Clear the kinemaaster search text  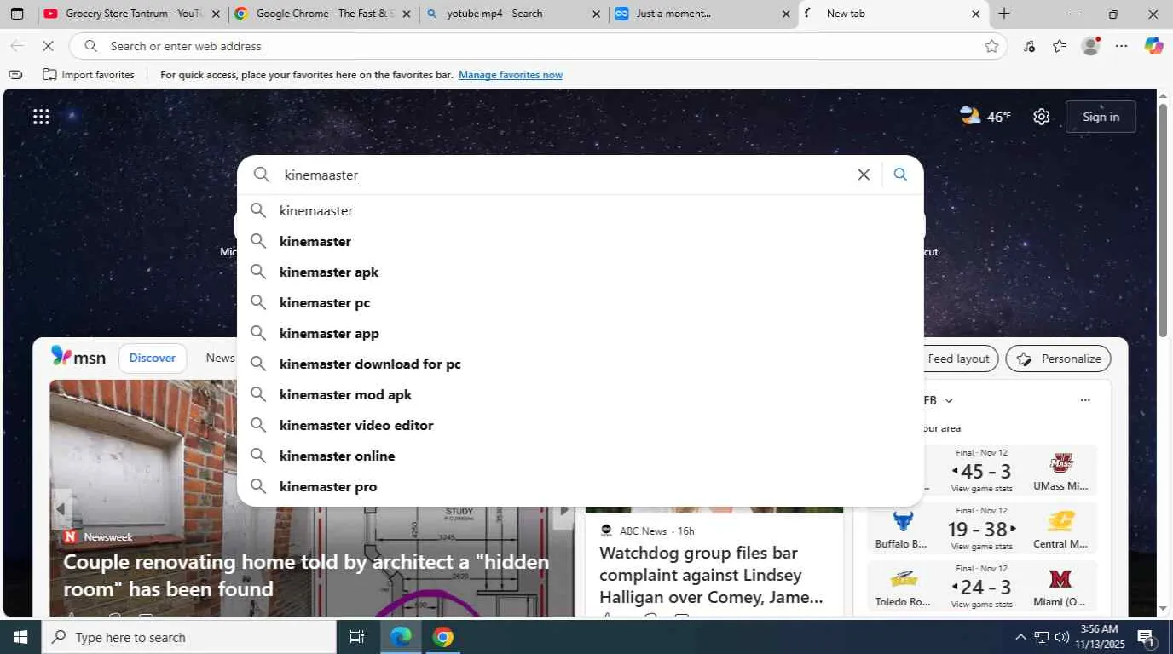pos(864,175)
